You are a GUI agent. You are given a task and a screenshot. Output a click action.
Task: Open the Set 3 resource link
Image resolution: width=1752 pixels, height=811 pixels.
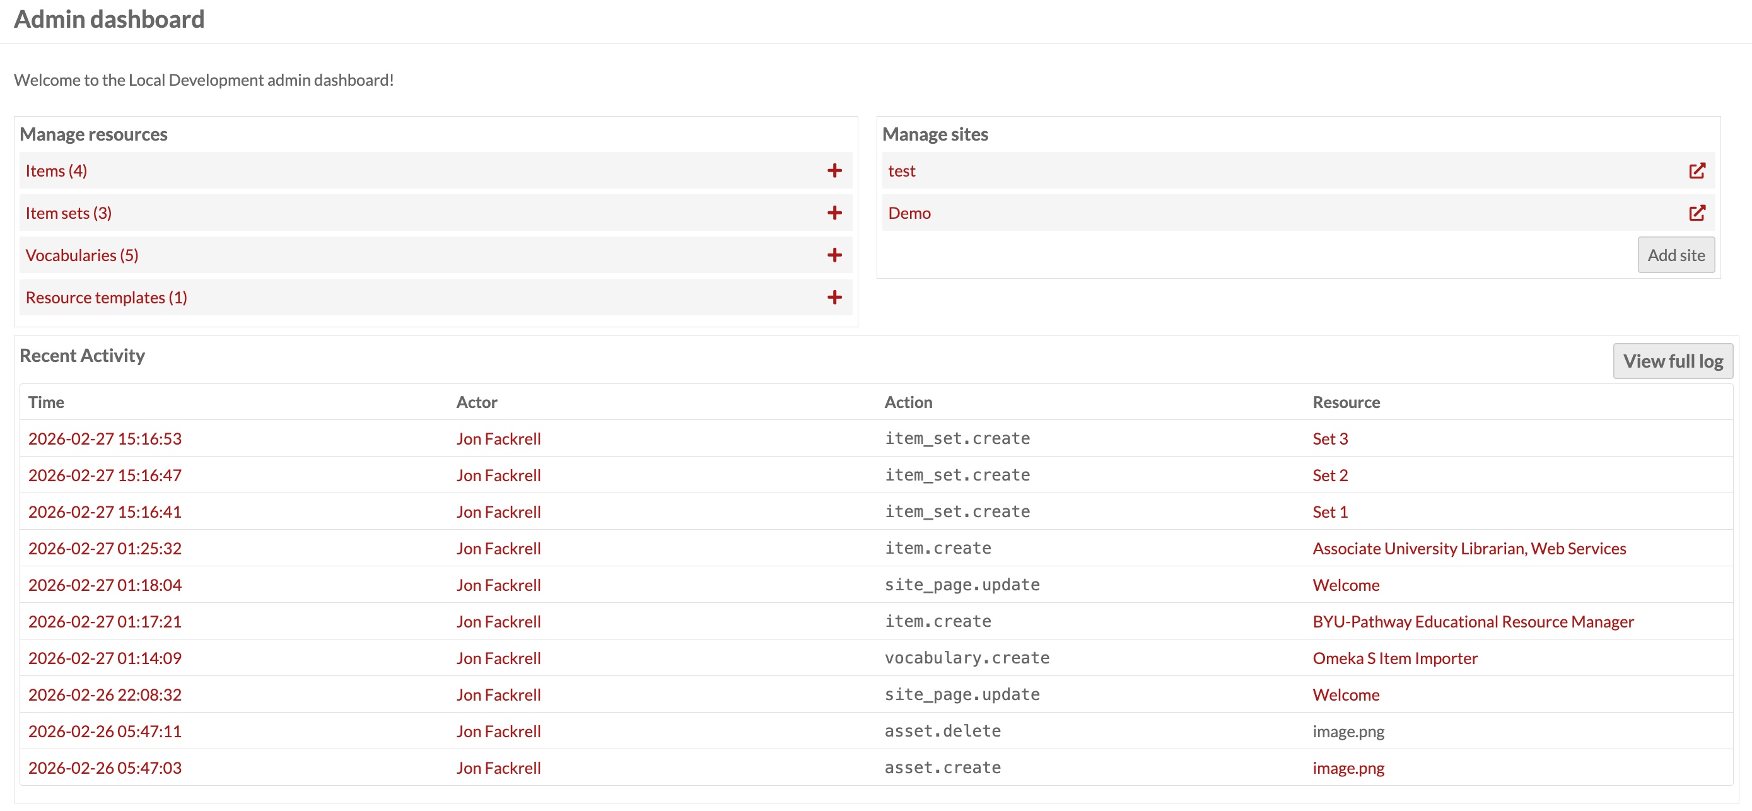point(1329,439)
